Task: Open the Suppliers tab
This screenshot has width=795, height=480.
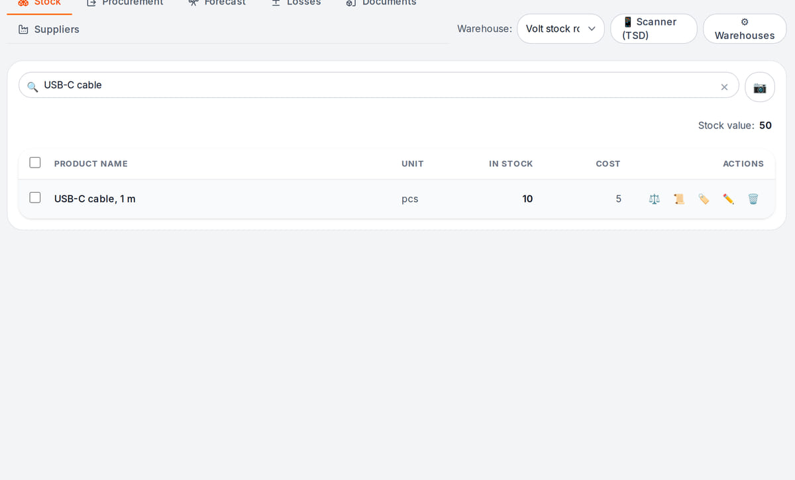Action: point(49,29)
